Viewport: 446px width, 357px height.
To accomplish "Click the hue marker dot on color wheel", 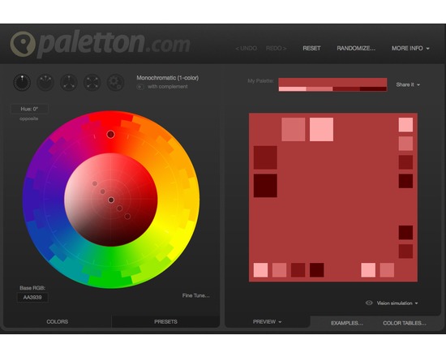I will click(110, 135).
